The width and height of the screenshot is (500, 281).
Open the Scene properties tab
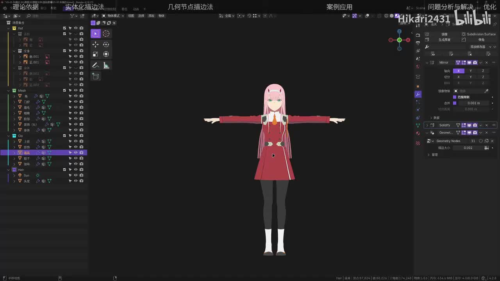pos(418,59)
